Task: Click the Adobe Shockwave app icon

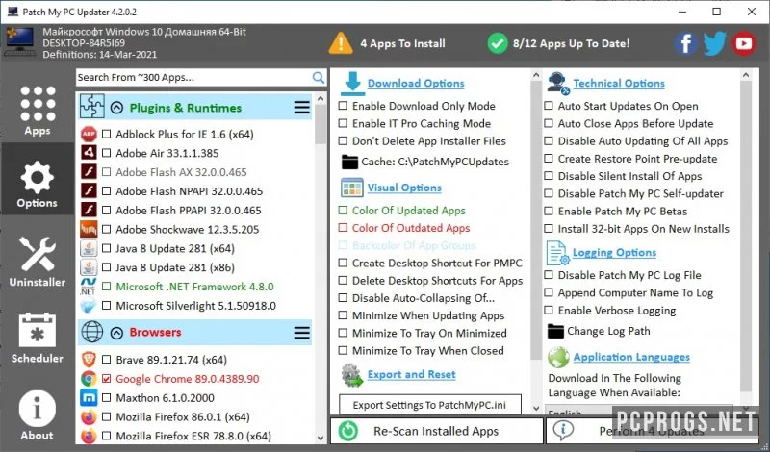Action: click(x=89, y=229)
